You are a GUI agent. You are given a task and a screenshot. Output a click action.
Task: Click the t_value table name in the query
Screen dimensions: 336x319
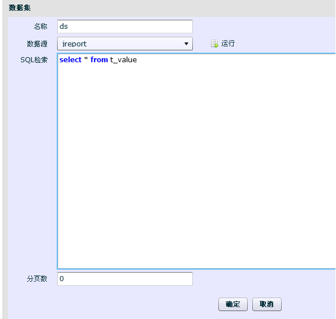pyautogui.click(x=123, y=60)
